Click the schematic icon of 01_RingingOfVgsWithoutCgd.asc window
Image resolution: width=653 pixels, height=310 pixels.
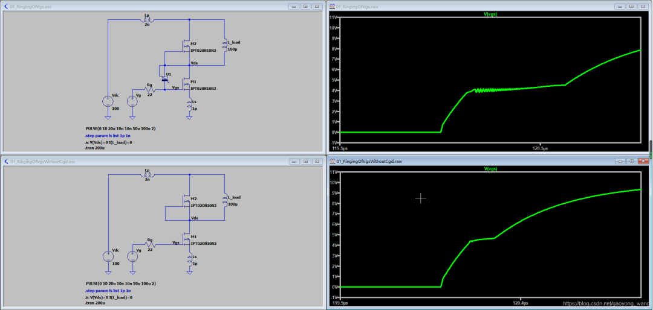point(6,161)
